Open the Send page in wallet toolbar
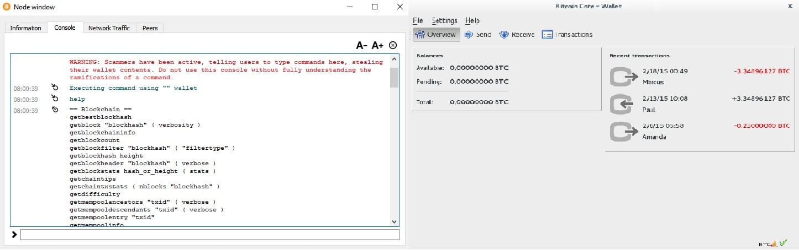799x250 pixels. tap(477, 34)
